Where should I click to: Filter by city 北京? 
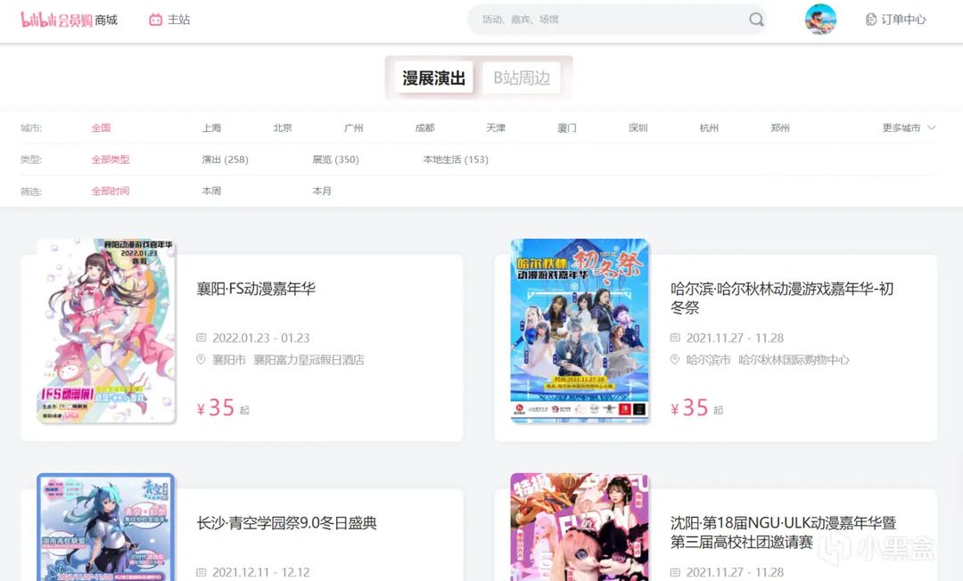[x=283, y=127]
